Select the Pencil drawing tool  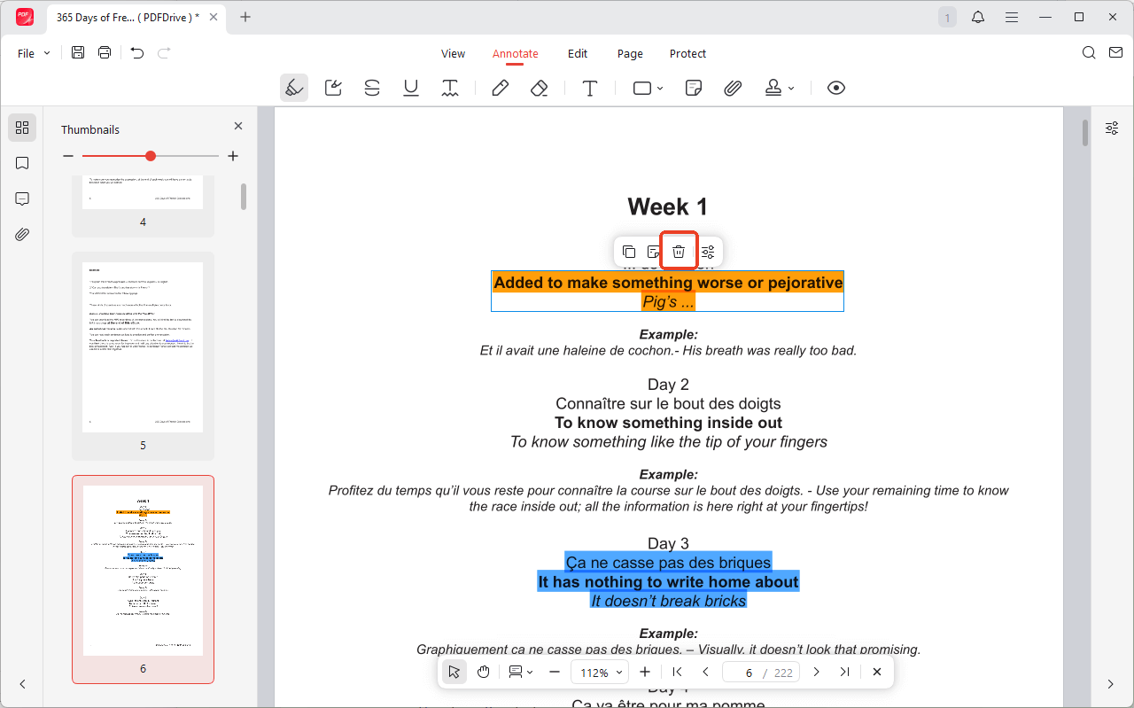click(500, 88)
